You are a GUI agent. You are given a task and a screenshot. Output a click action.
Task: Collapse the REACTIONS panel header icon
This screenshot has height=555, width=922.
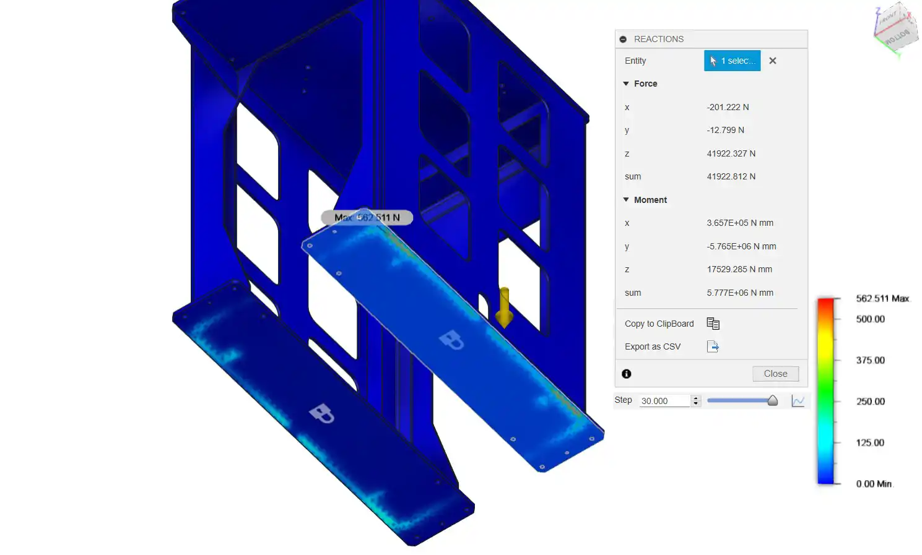pyautogui.click(x=623, y=39)
